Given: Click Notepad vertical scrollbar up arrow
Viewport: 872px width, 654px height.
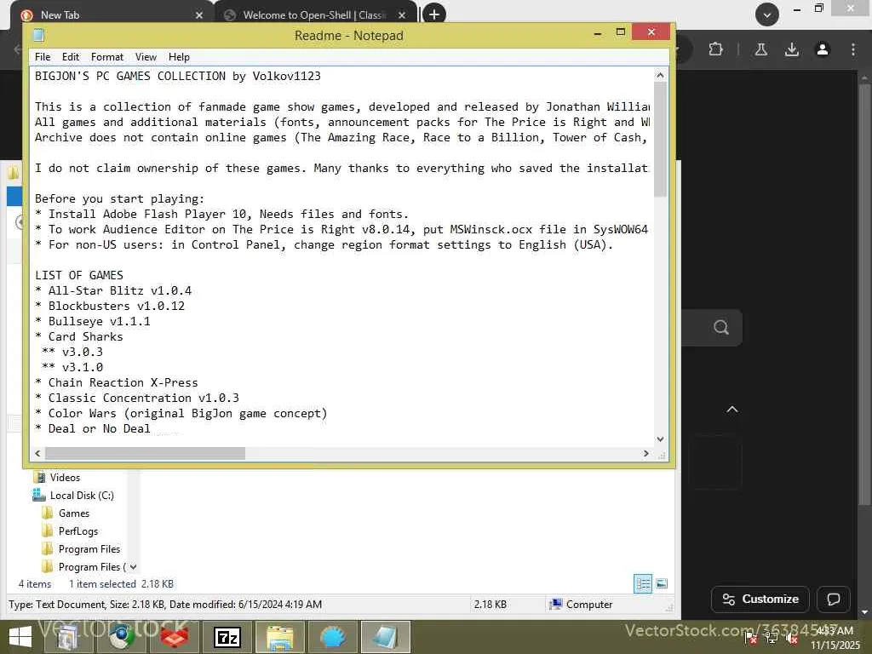Looking at the screenshot, I should 660,75.
